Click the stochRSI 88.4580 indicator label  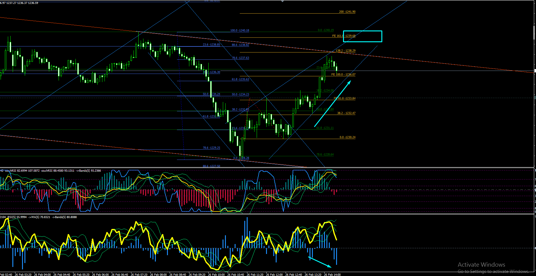pyautogui.click(x=58, y=171)
